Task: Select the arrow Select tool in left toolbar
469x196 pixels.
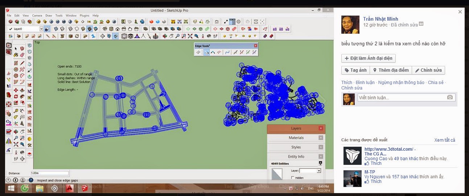Action: [16, 49]
